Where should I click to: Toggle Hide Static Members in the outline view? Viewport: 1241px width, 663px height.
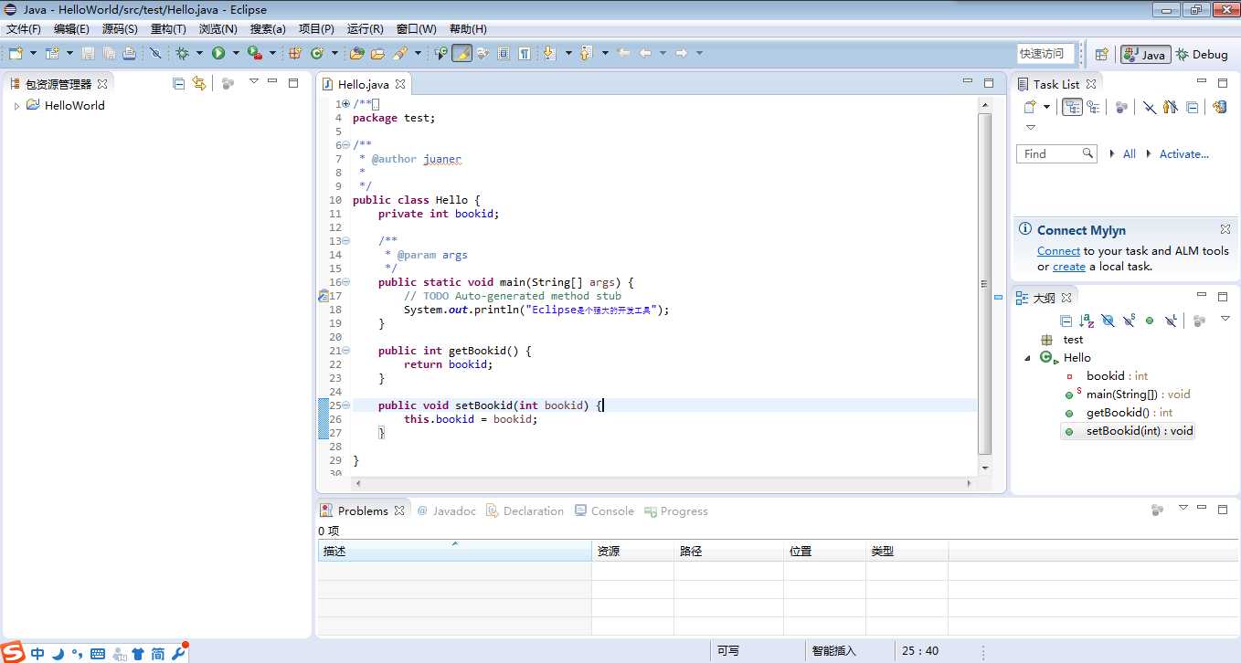point(1129,321)
